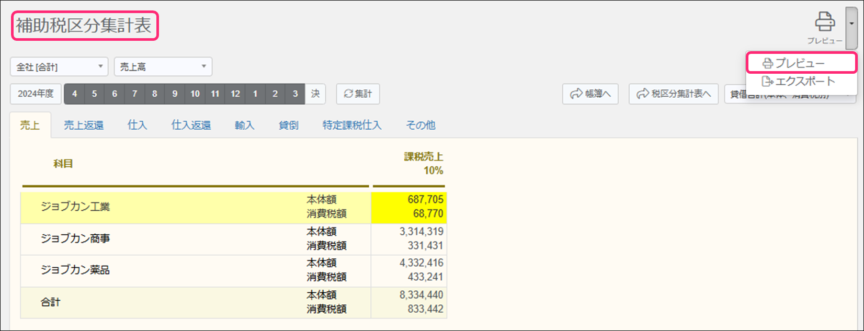Select the ジョブカン薬品 row name

coord(75,270)
